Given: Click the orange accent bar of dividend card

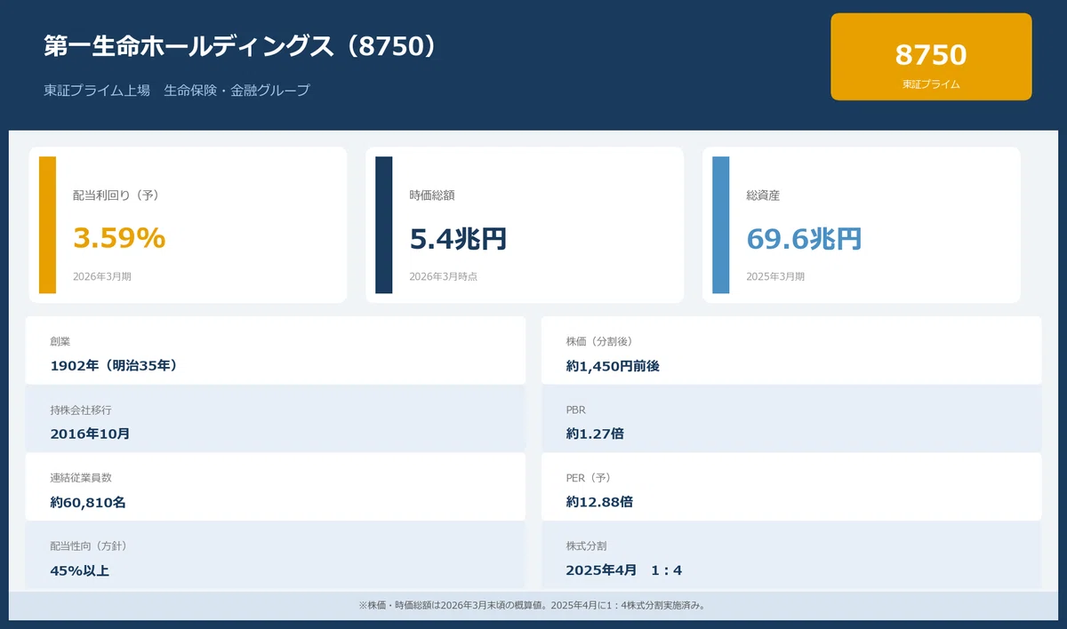Looking at the screenshot, I should [47, 225].
